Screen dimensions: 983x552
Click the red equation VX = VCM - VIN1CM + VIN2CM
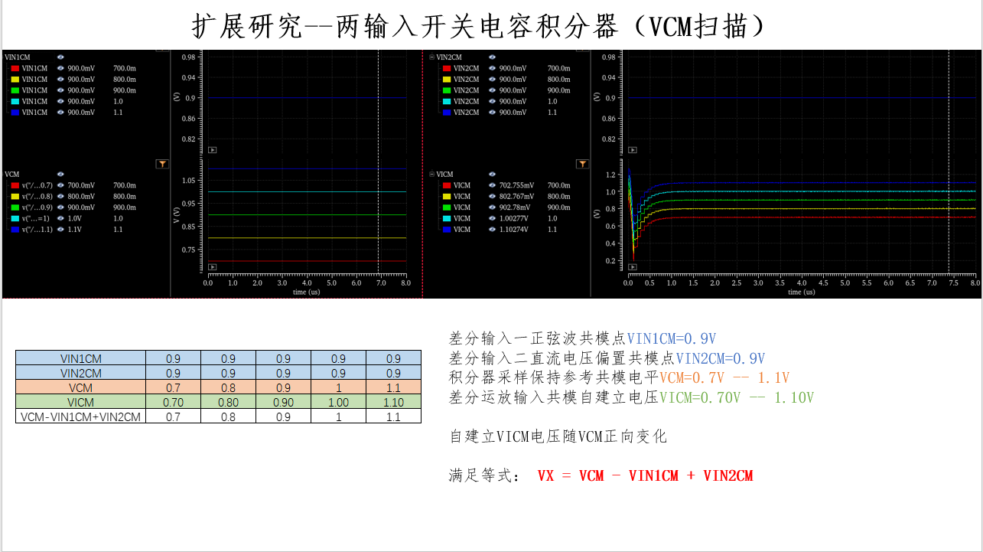(645, 475)
